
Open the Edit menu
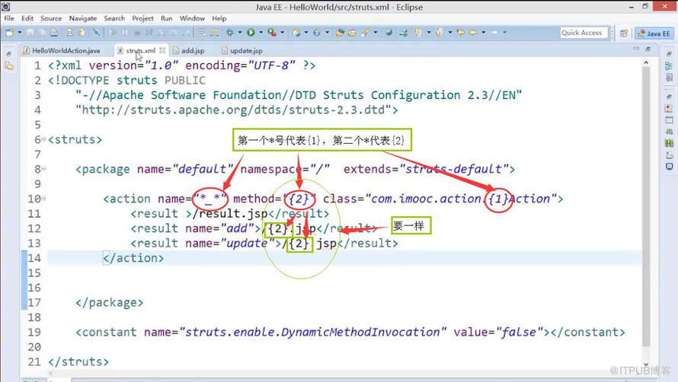coord(27,18)
